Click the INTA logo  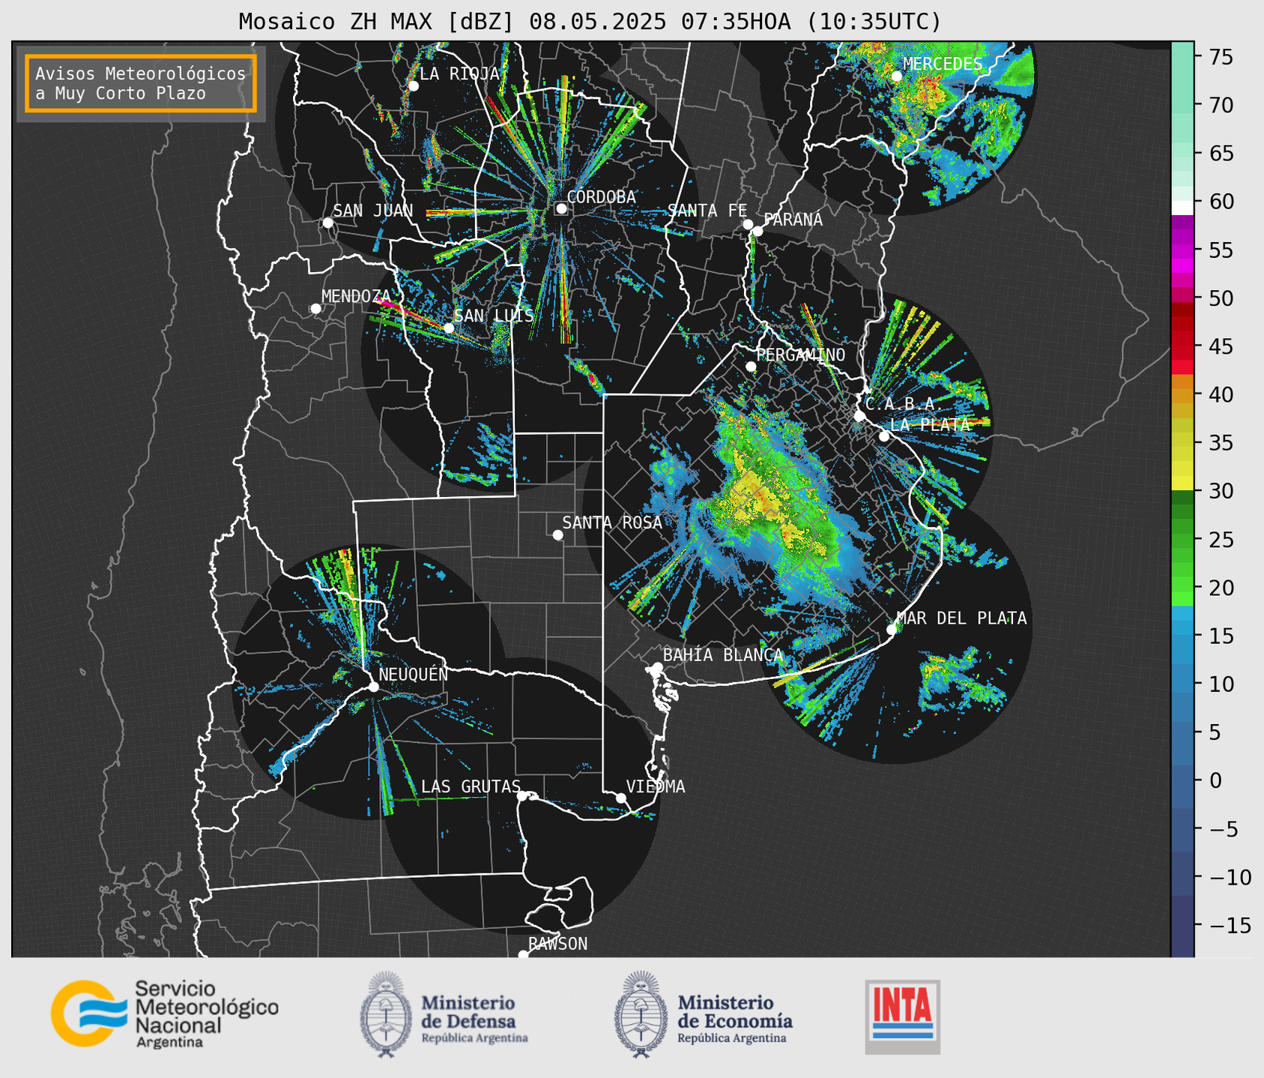[903, 1017]
